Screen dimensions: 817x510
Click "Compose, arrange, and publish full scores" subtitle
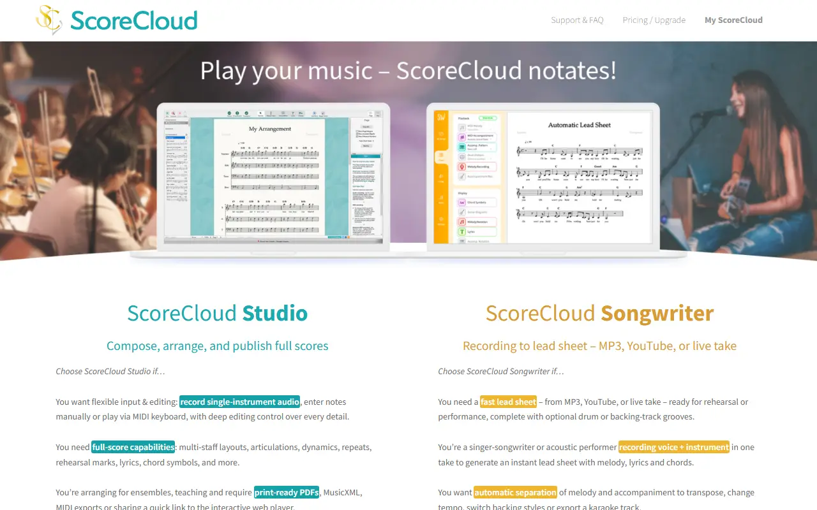point(217,346)
